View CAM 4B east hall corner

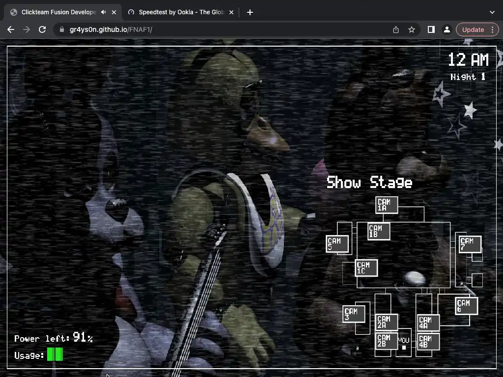(428, 342)
